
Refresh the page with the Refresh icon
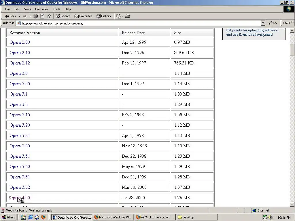tap(42, 16)
